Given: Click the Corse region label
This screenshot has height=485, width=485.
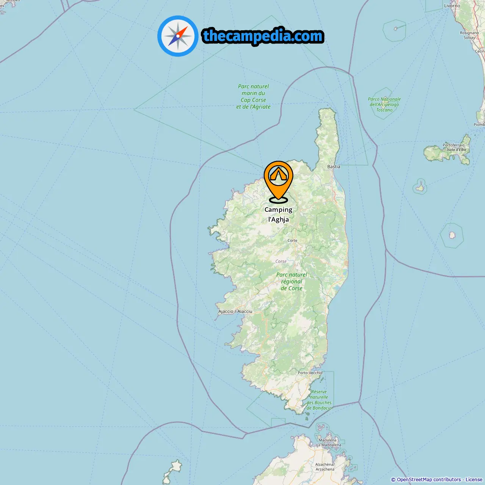Looking at the screenshot, I should (281, 261).
